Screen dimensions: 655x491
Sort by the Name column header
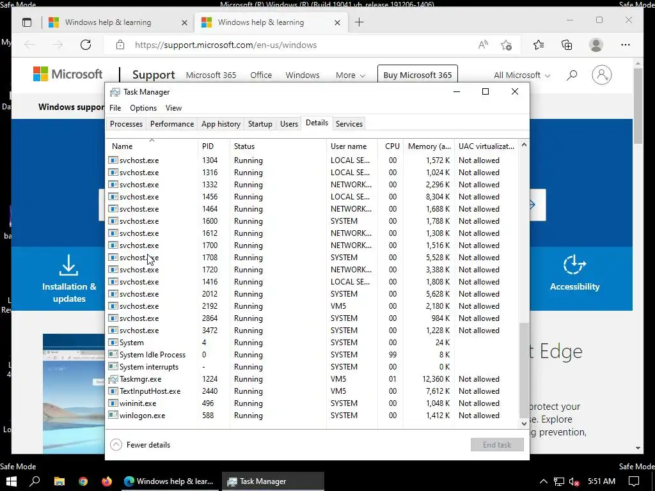[152, 146]
